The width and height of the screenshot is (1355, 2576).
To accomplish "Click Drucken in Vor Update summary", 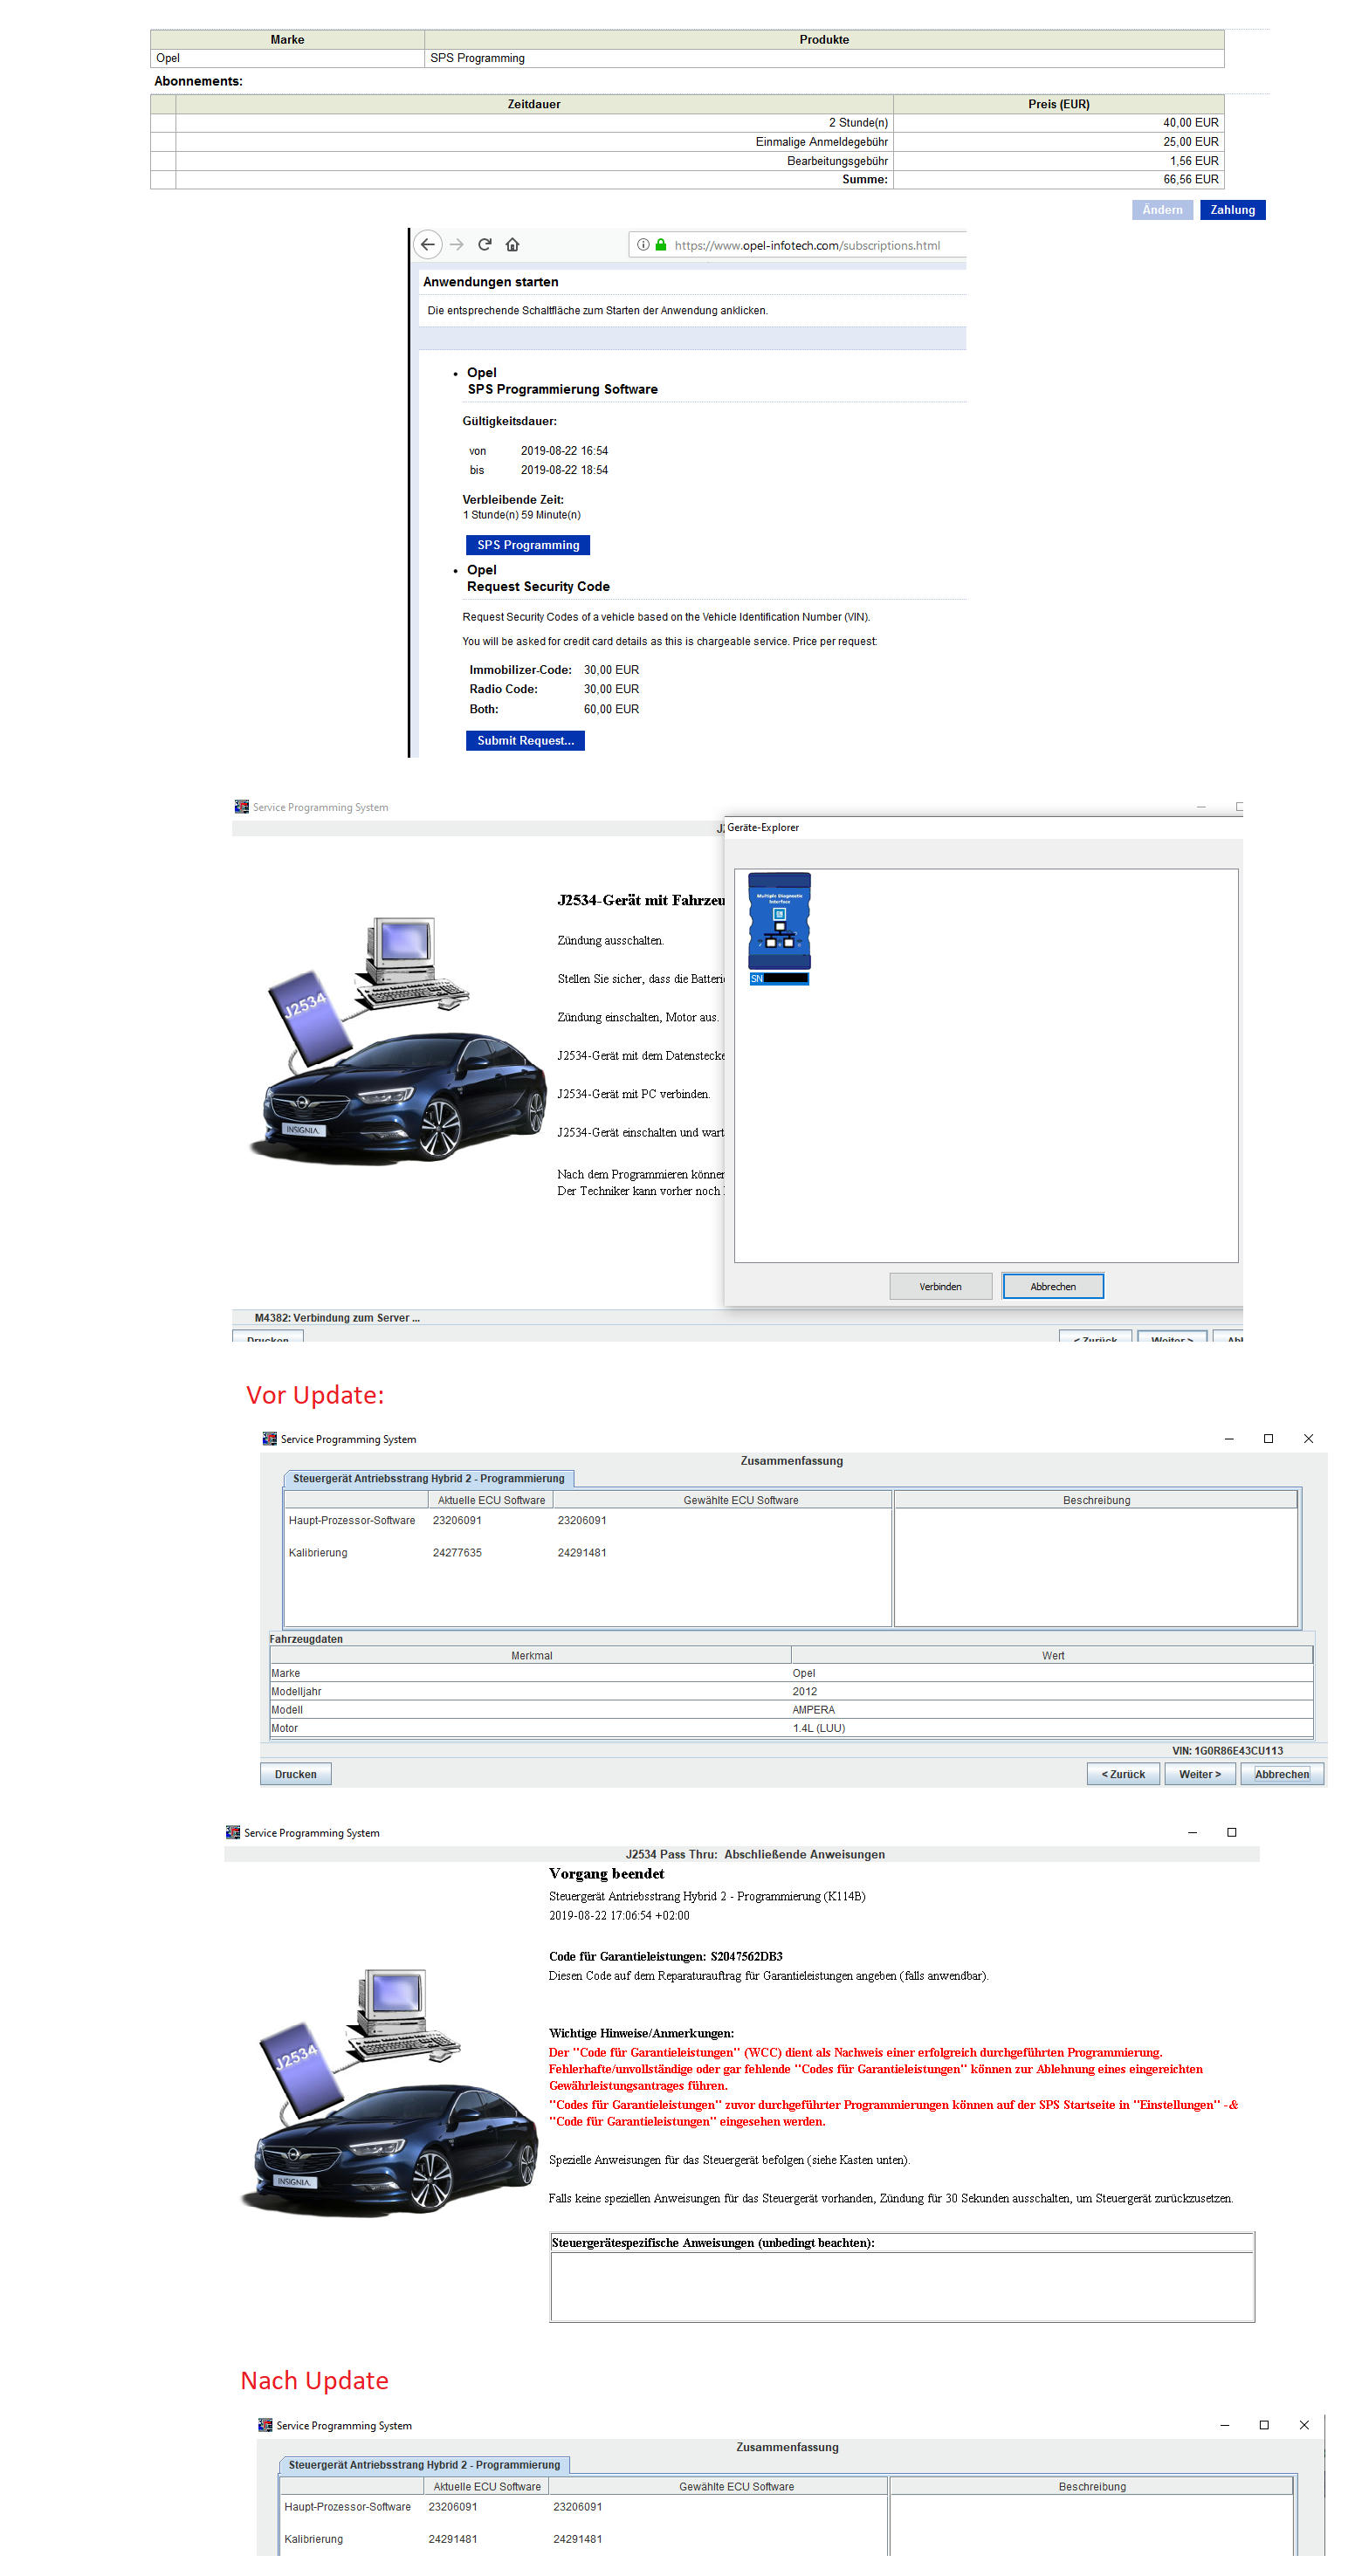I will point(296,1774).
